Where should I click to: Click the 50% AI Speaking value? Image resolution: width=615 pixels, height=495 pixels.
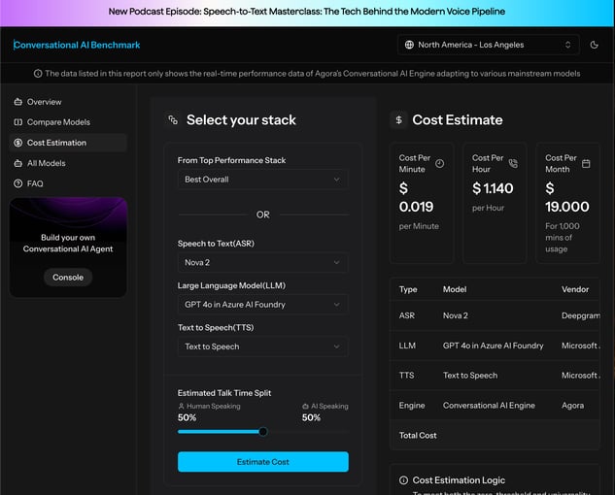click(311, 417)
